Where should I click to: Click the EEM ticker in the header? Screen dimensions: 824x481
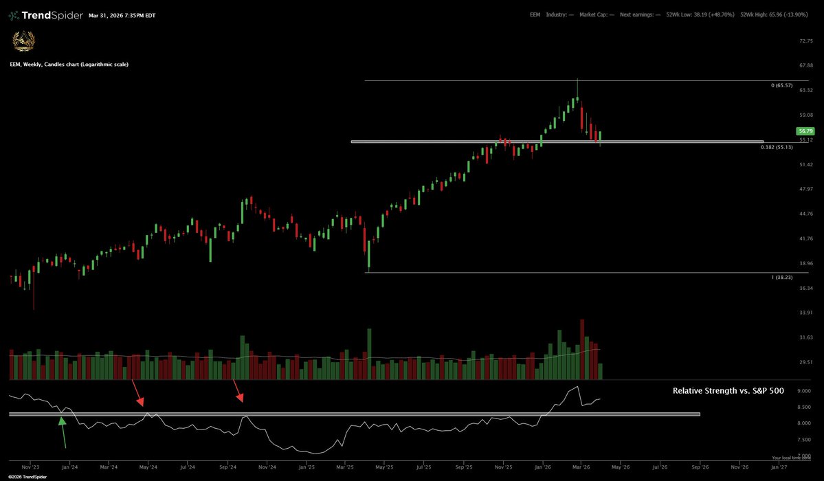[535, 14]
